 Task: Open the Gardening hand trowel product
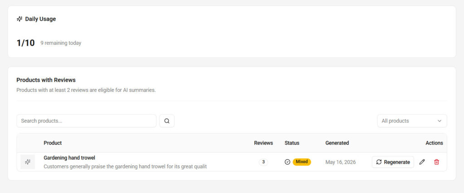click(69, 158)
